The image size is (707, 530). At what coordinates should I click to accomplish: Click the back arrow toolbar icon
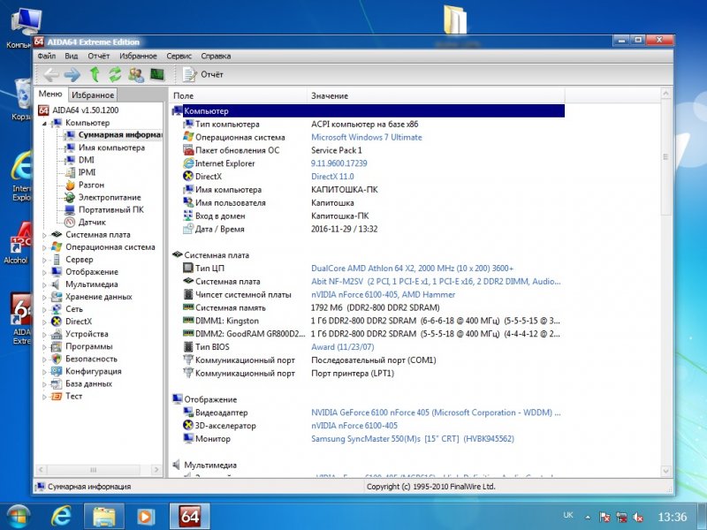(51, 74)
